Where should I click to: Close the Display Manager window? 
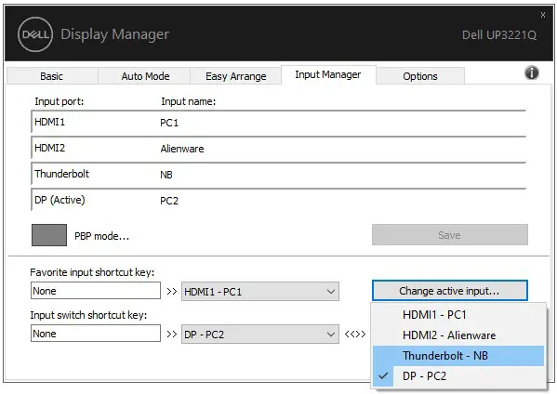point(543,15)
